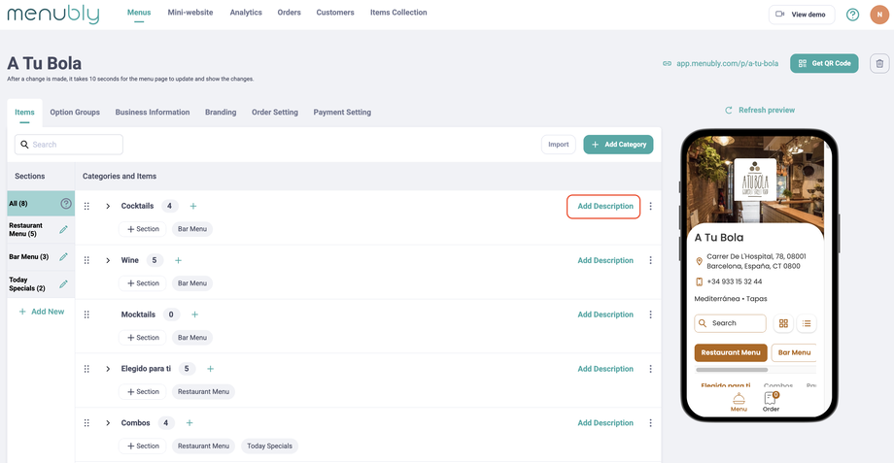This screenshot has width=894, height=463.
Task: Switch to the Branding tab
Action: coord(221,113)
